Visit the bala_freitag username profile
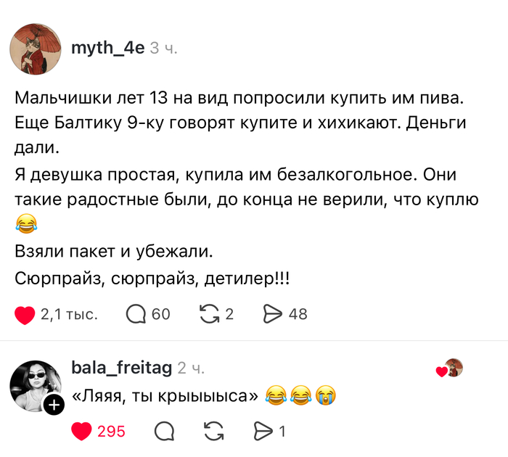 coord(122,368)
